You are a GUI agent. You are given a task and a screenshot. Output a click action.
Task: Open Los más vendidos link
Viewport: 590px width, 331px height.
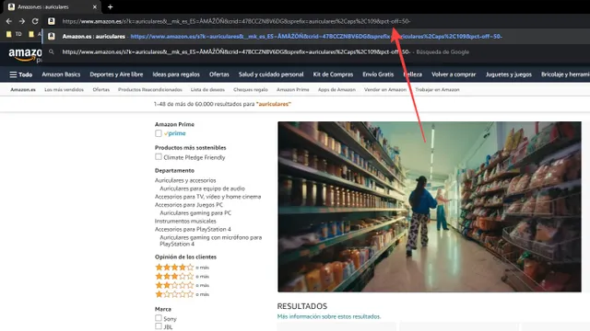coord(64,90)
